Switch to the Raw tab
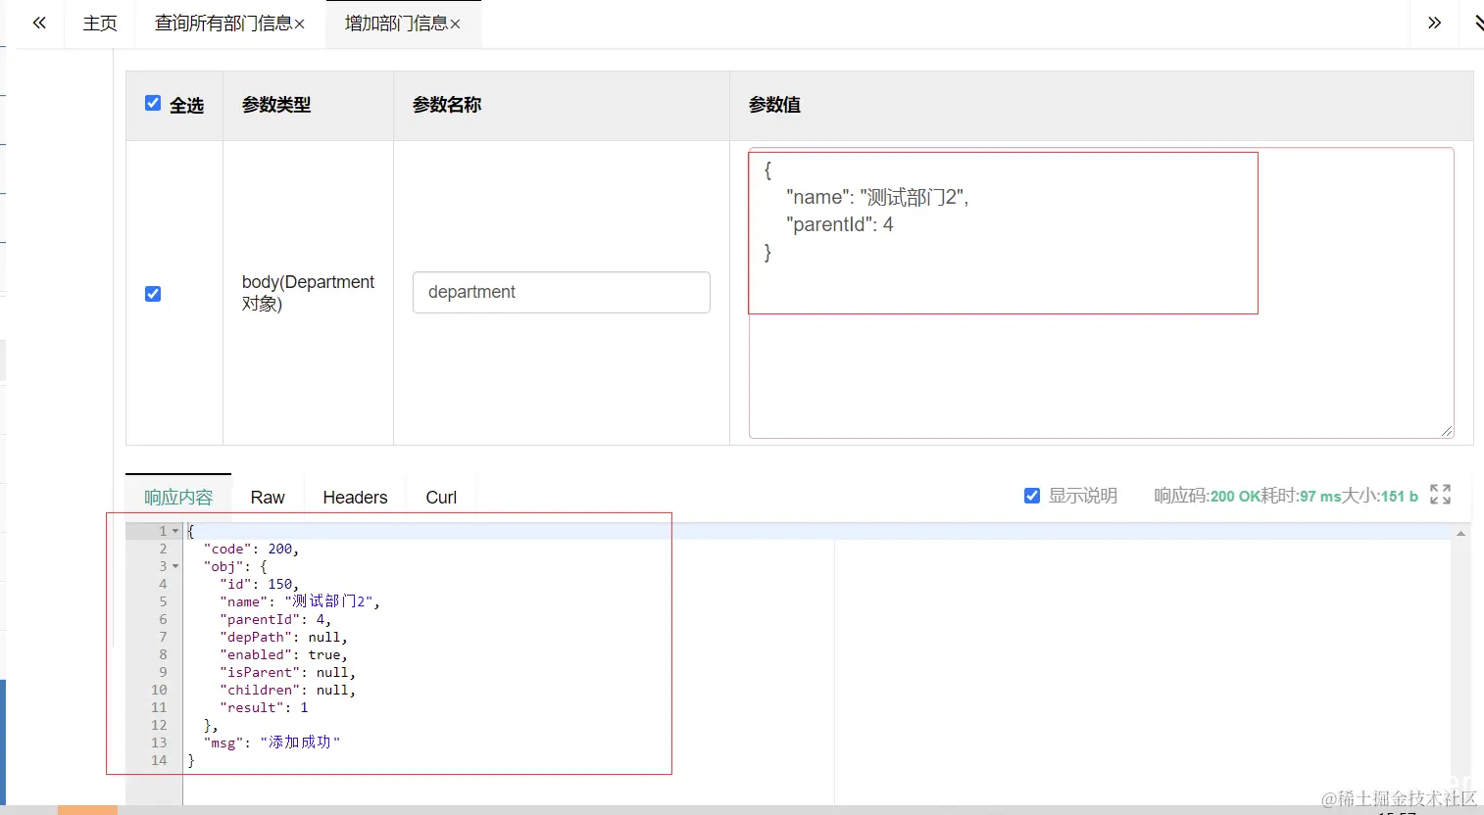Image resolution: width=1484 pixels, height=815 pixels. click(x=267, y=497)
